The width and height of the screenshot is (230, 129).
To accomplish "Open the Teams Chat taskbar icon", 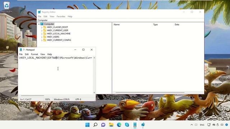I will coord(103,125).
